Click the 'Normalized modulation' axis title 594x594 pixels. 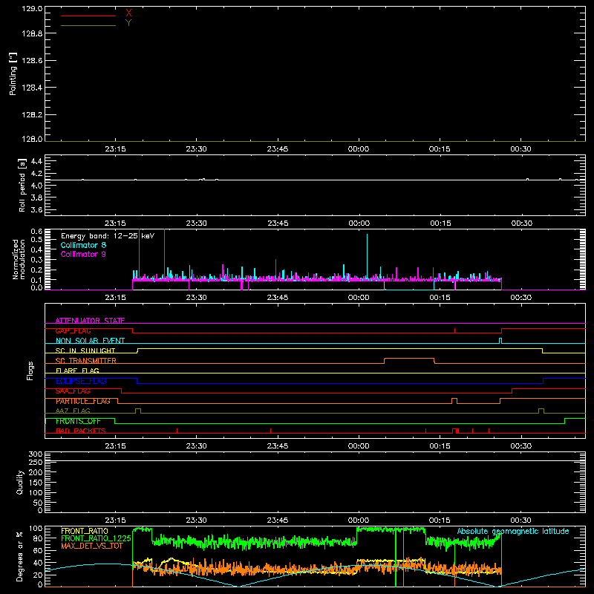click(18, 259)
